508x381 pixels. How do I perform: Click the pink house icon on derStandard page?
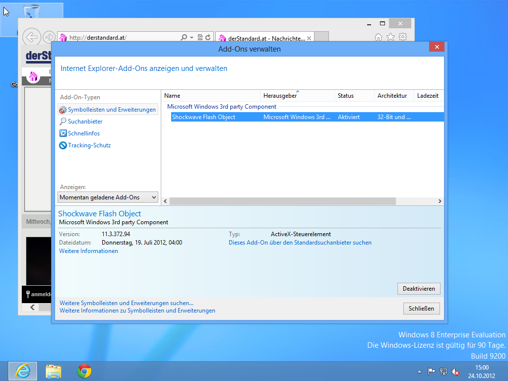[33, 76]
